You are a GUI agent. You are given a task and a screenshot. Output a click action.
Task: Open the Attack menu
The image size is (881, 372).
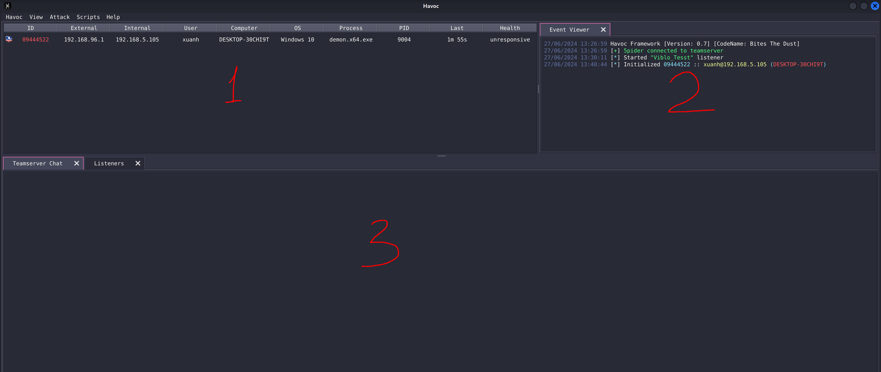[x=60, y=17]
